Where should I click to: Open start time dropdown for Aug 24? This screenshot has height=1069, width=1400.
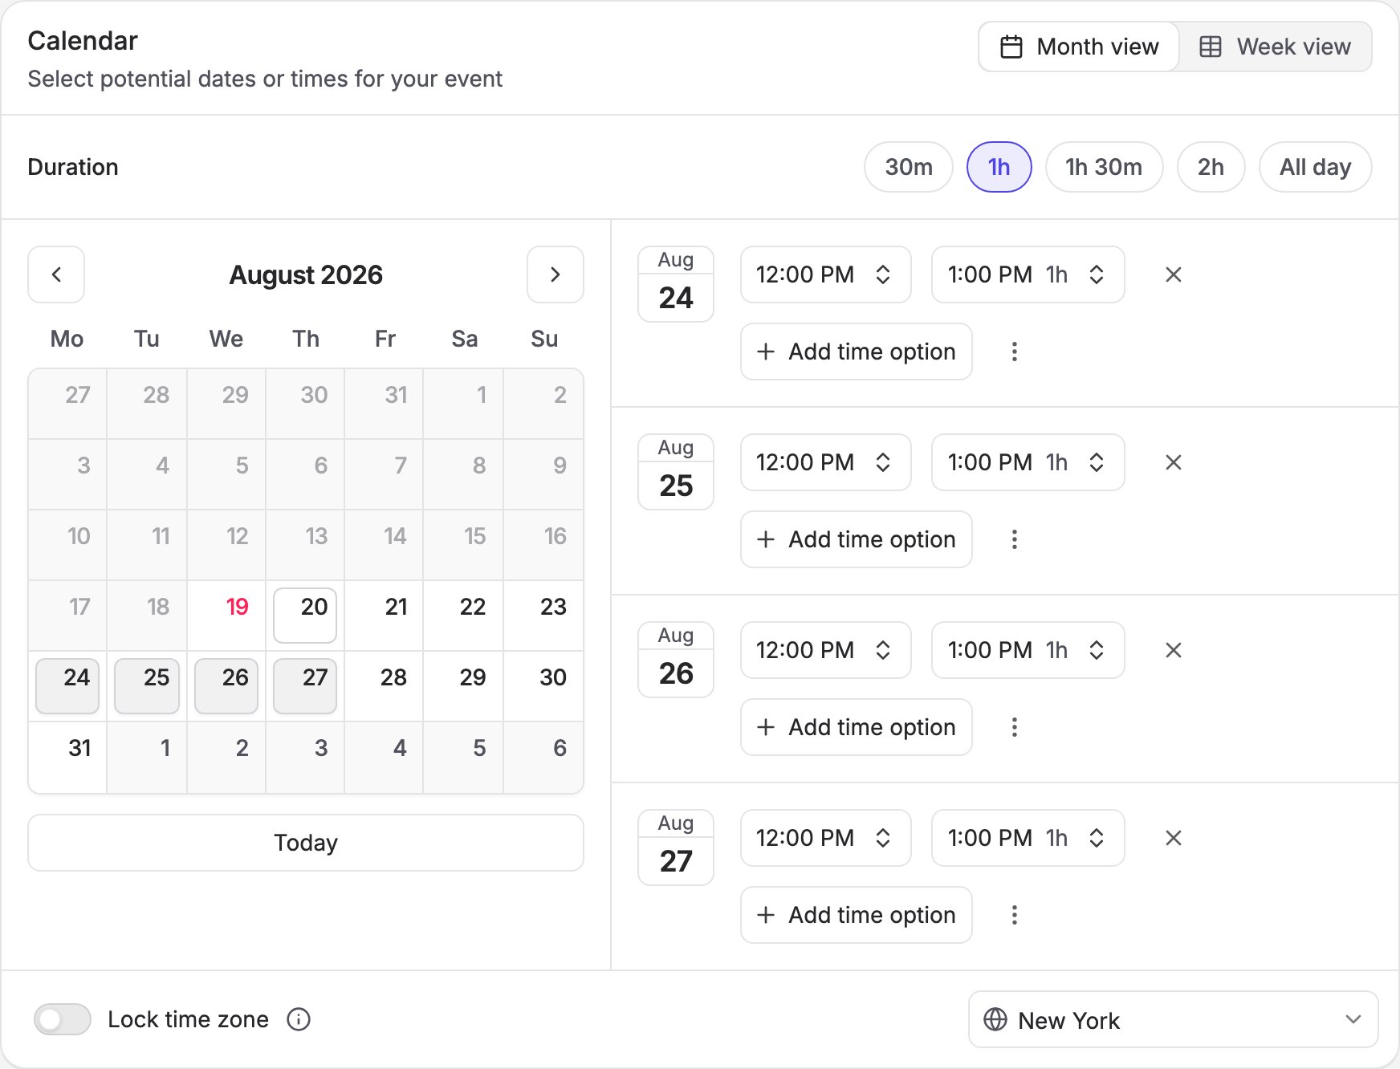coord(826,274)
